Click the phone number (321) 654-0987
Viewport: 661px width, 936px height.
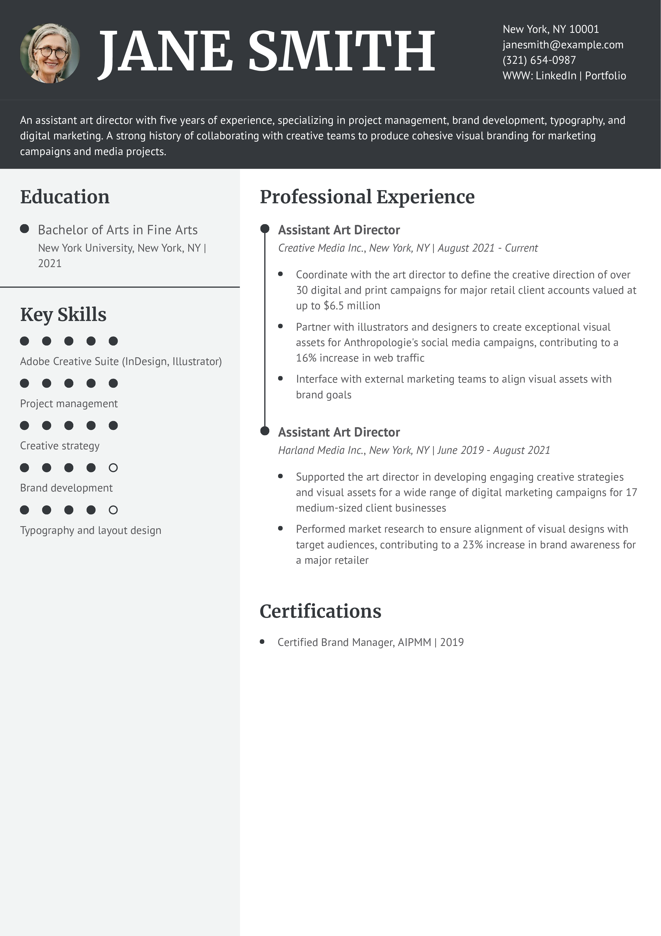pyautogui.click(x=539, y=60)
